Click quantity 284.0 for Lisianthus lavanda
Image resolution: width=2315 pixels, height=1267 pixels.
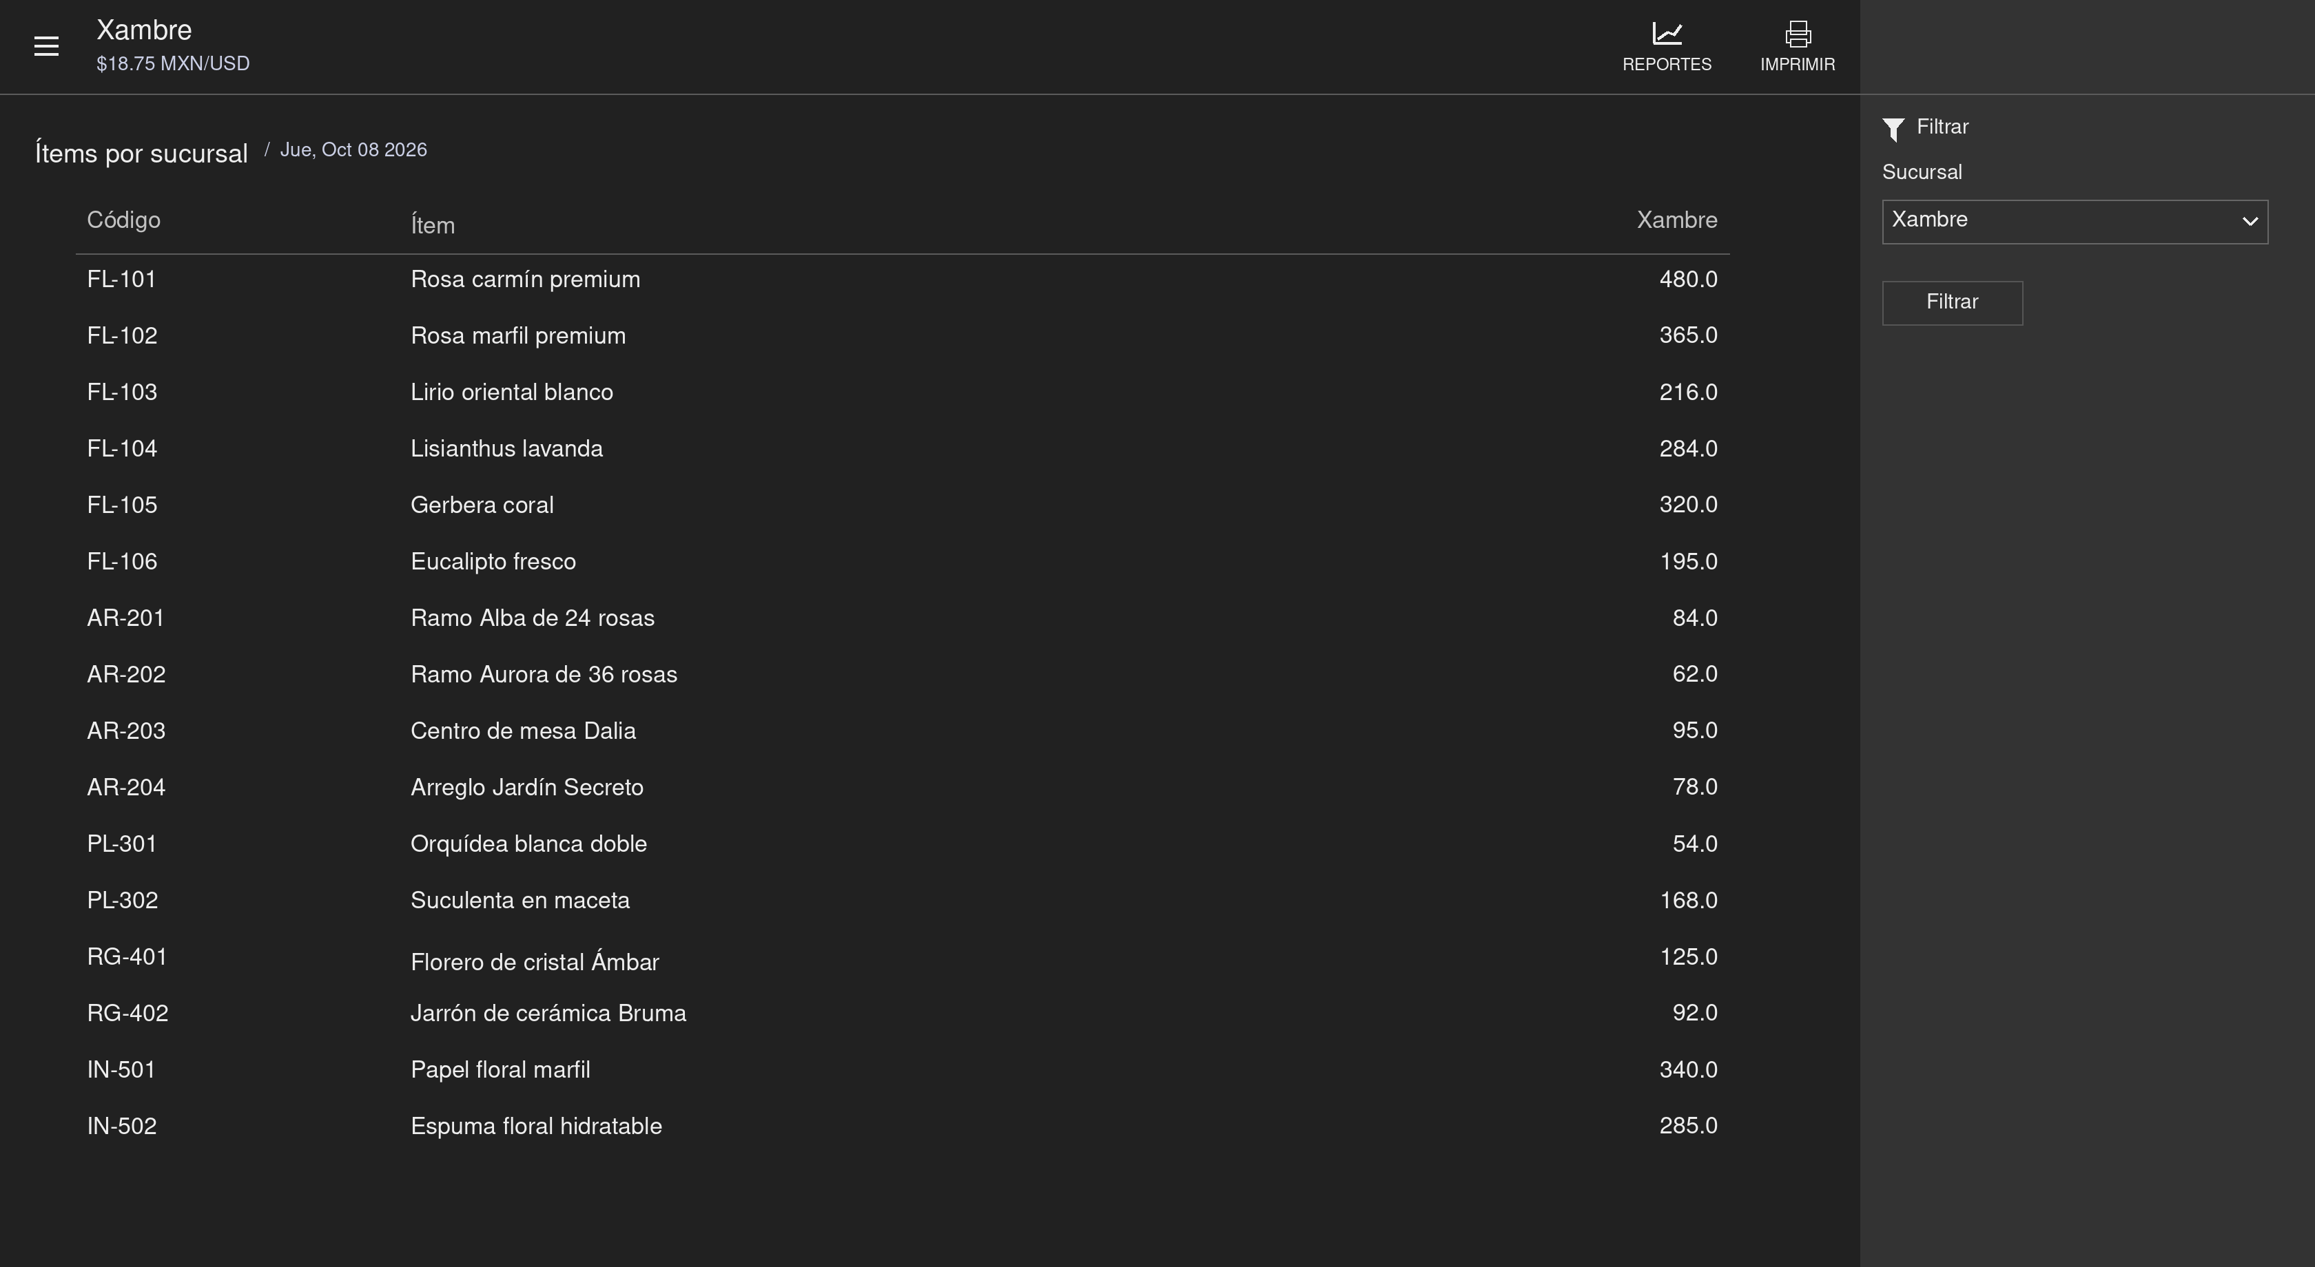click(x=1688, y=448)
